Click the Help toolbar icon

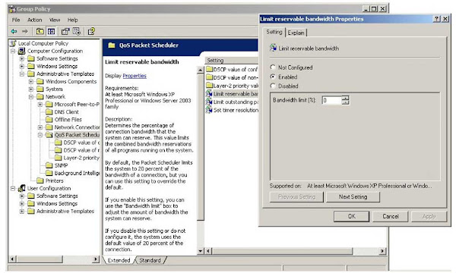[x=91, y=31]
